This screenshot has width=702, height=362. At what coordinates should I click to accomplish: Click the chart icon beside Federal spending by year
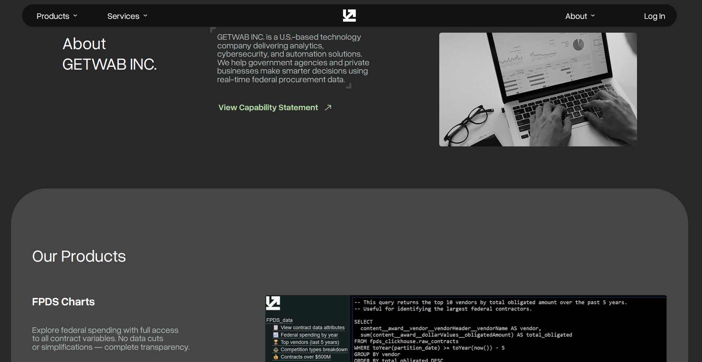click(276, 335)
